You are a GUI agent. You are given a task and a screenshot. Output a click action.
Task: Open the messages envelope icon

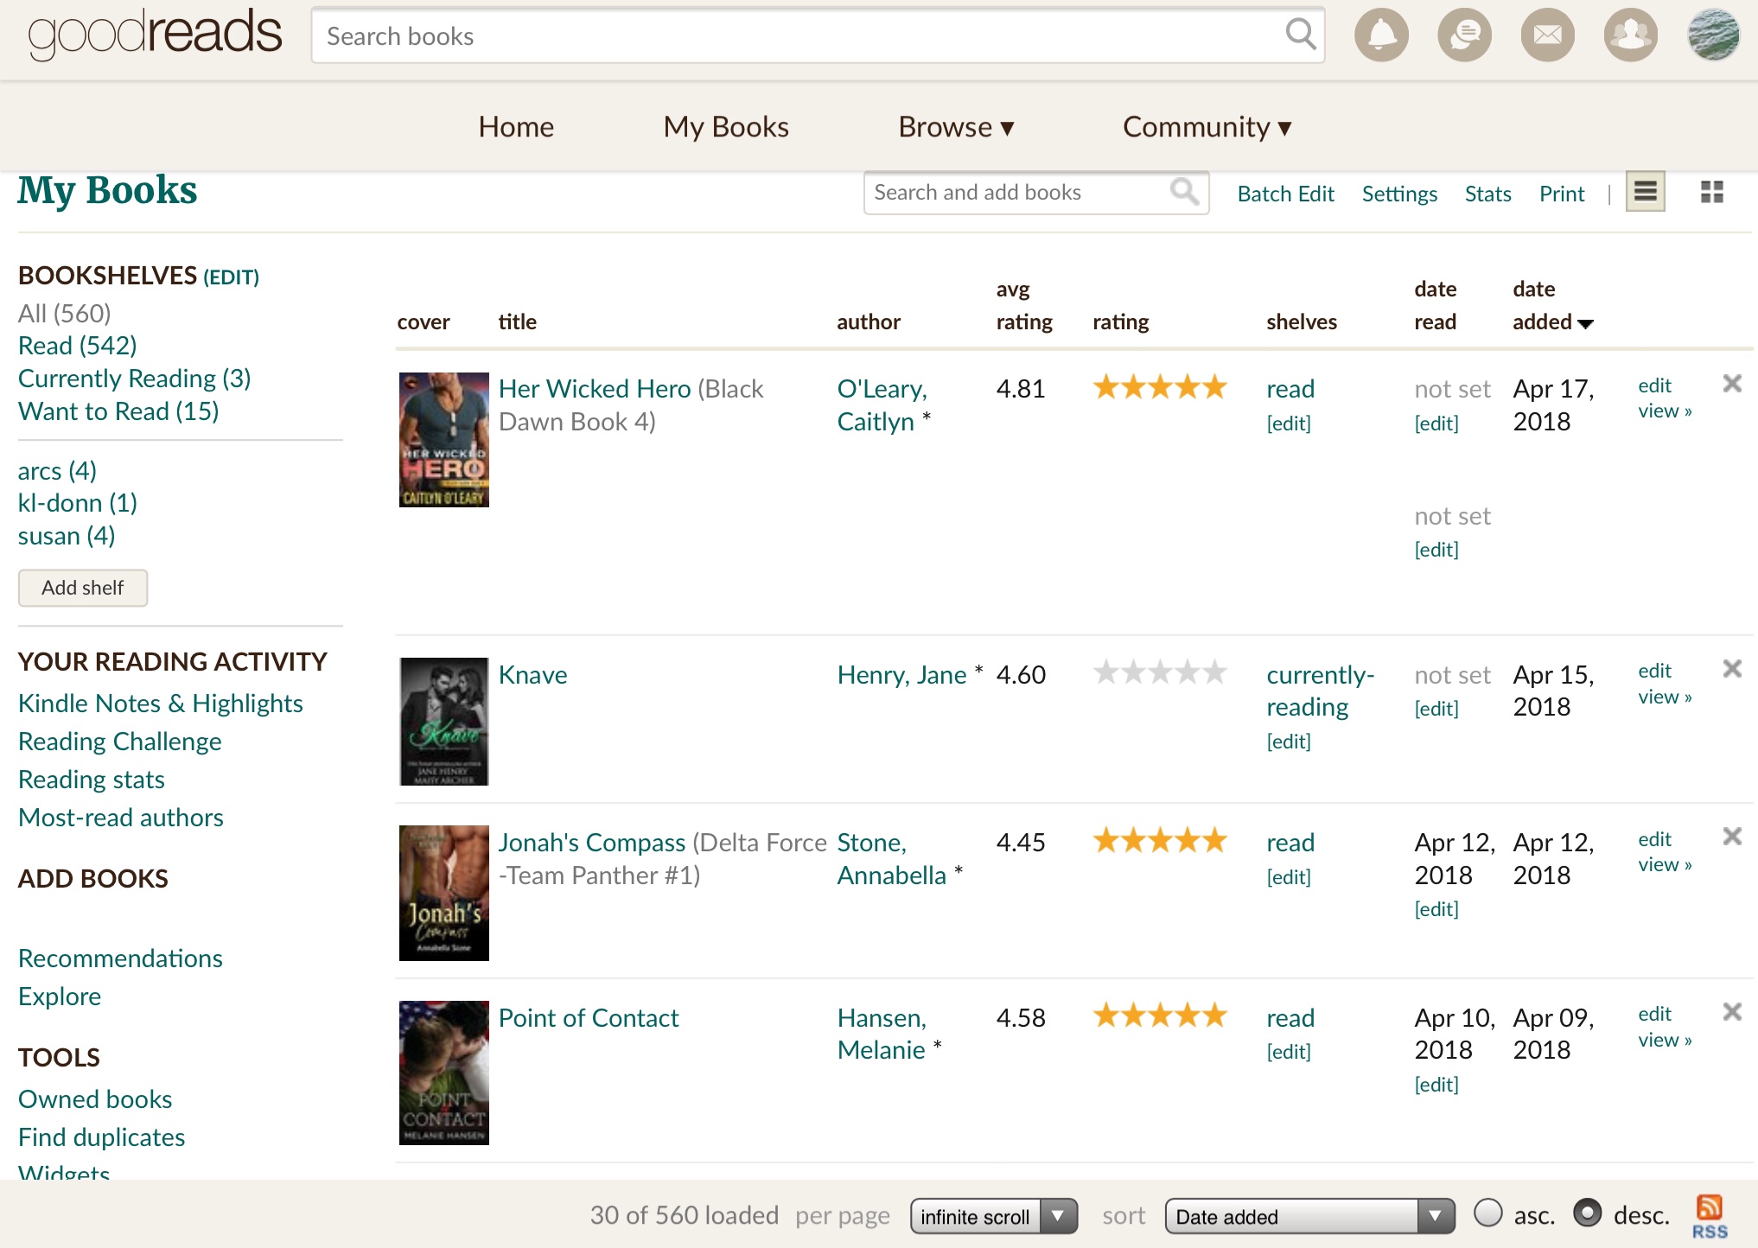[x=1547, y=36]
